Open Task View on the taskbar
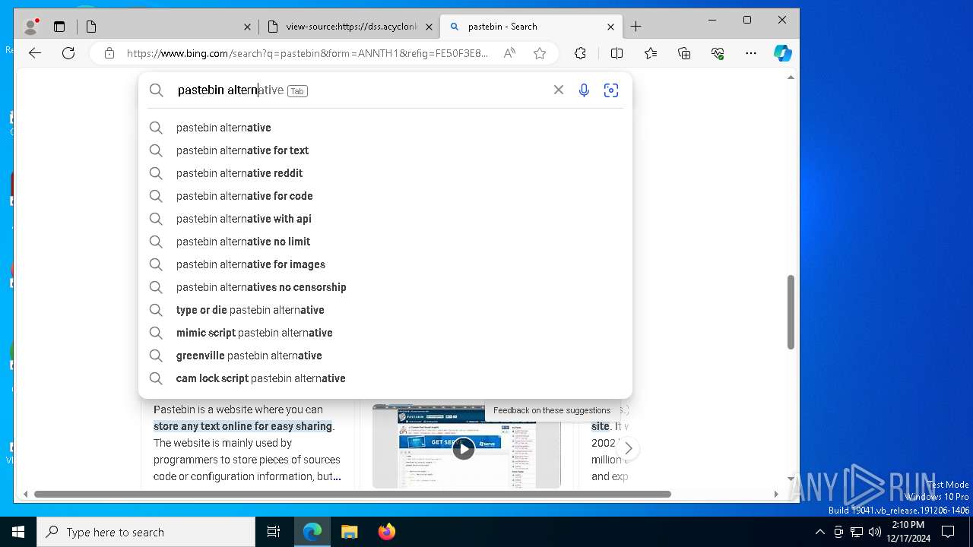The image size is (973, 547). pos(274,532)
